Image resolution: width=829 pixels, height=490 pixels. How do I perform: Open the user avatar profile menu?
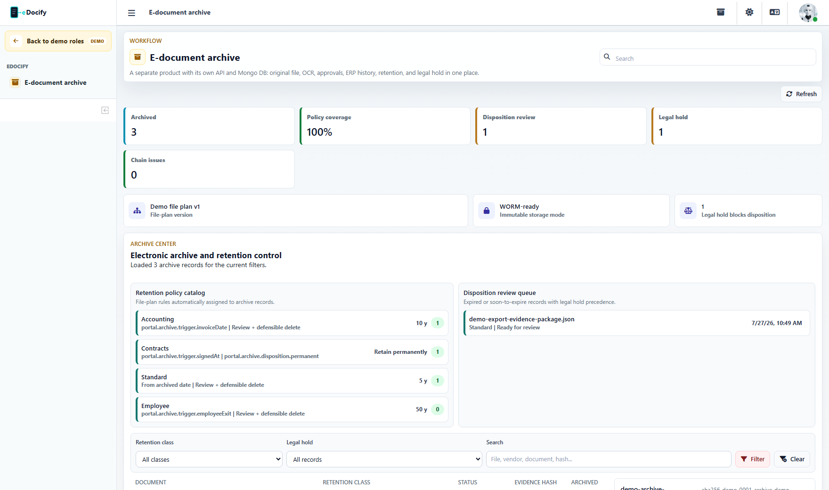[x=808, y=13]
